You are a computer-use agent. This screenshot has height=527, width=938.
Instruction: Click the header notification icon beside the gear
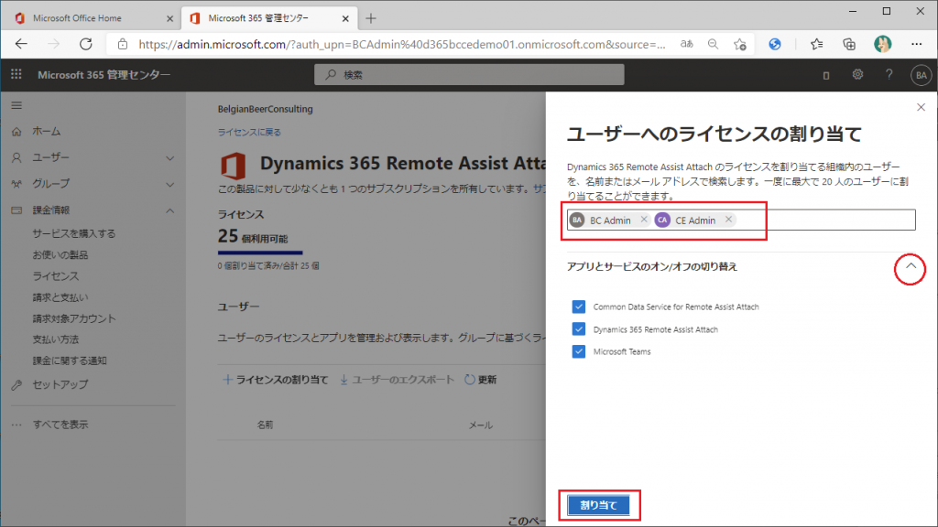826,75
